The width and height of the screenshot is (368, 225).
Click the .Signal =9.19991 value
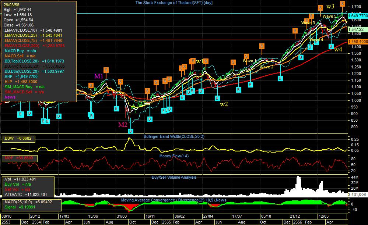point(20,207)
